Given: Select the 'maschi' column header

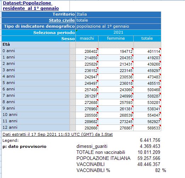Looking at the screenshot, I should (87, 38).
